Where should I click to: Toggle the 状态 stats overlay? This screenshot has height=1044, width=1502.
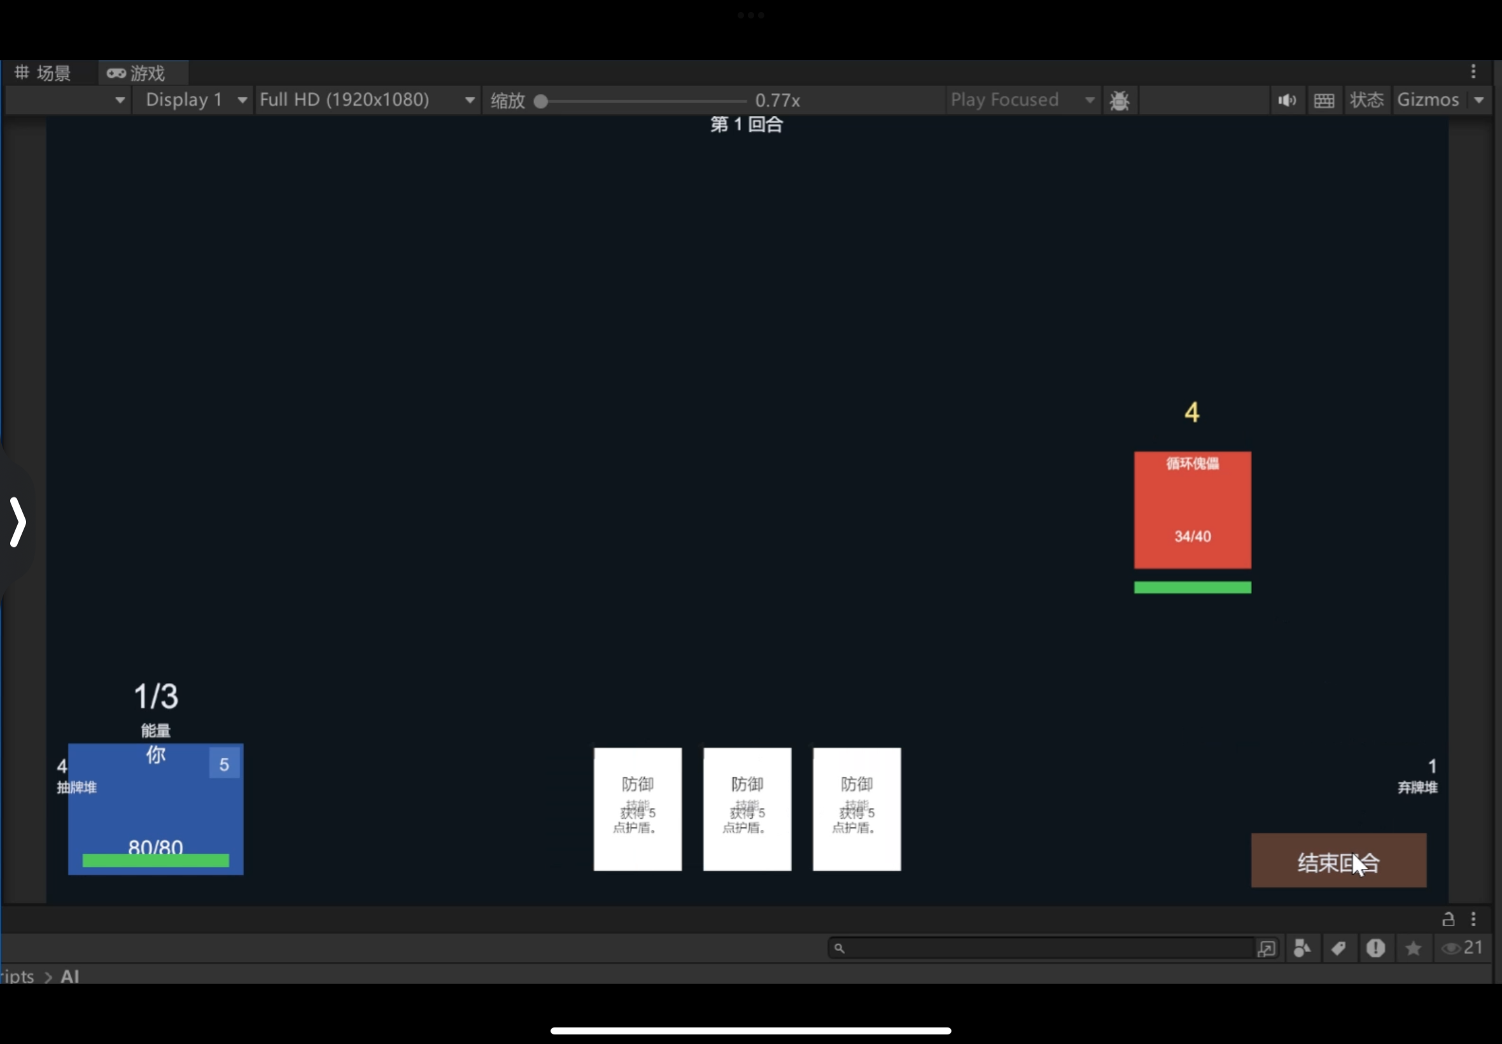[x=1366, y=100]
